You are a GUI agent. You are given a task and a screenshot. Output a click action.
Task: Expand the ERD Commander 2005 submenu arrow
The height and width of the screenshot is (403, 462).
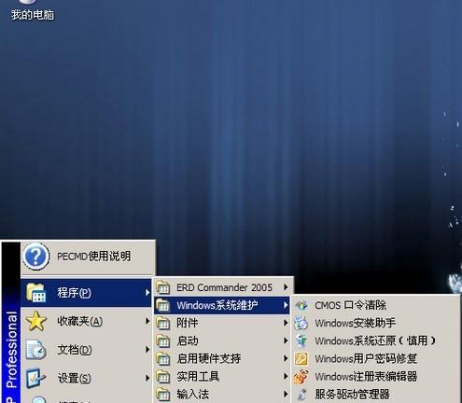click(x=286, y=287)
